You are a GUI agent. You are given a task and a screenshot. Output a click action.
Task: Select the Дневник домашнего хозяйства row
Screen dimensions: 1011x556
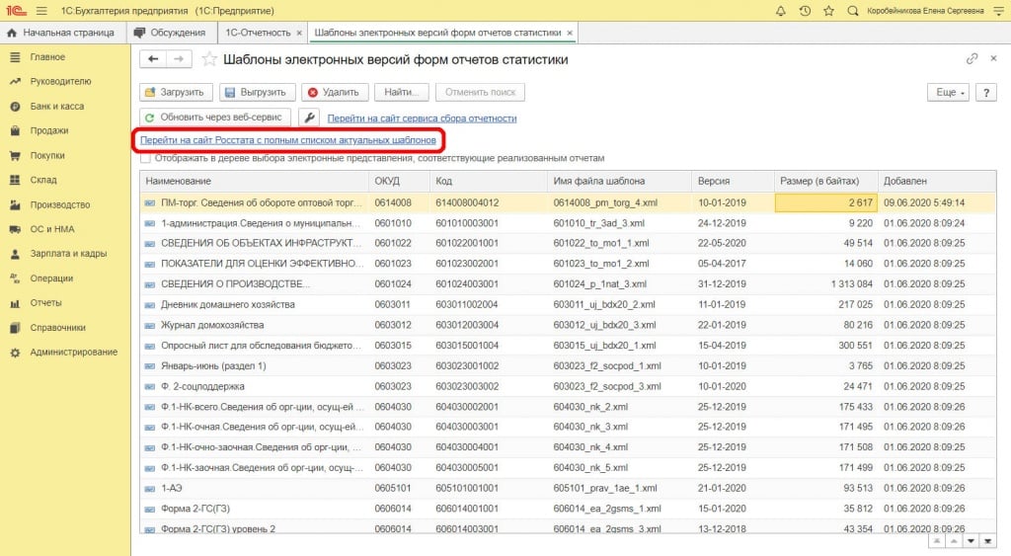click(227, 304)
